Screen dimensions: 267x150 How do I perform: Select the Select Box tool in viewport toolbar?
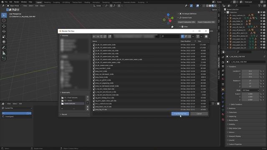pyautogui.click(x=4, y=15)
